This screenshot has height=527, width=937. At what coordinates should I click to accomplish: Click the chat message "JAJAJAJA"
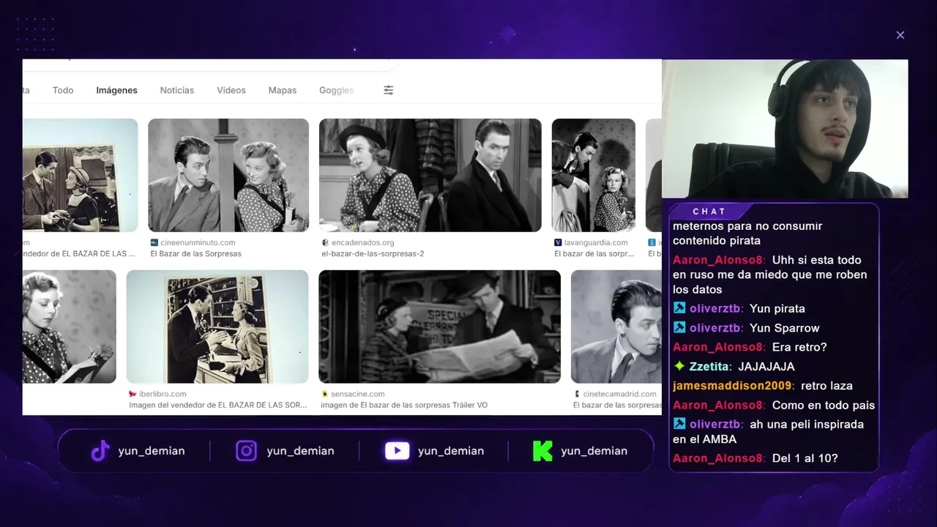(x=766, y=366)
